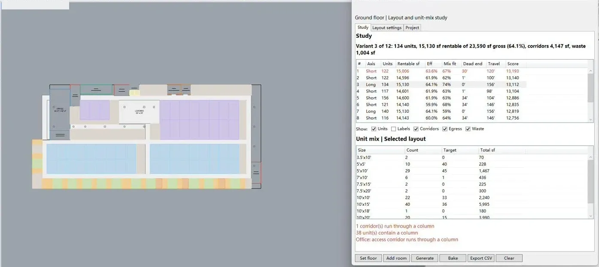Click the Unit mix table scroll-up arrow
599x267 pixels.
tap(591, 157)
